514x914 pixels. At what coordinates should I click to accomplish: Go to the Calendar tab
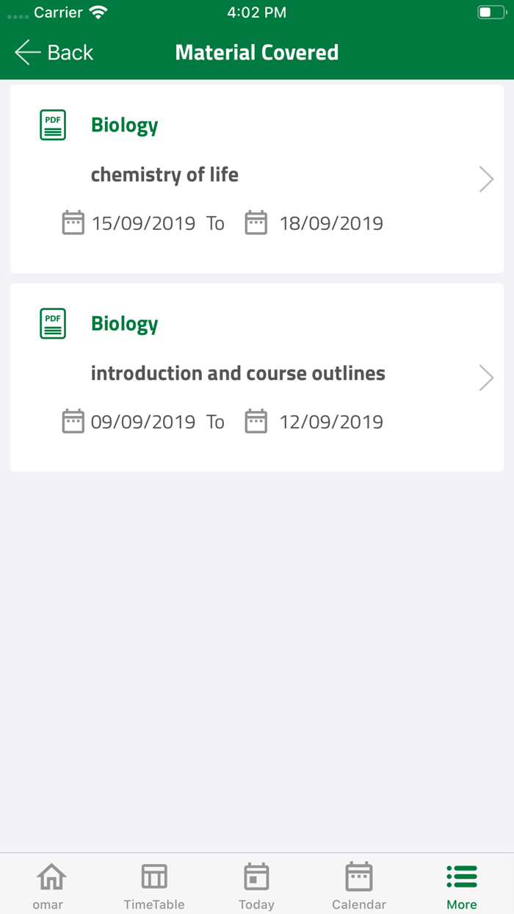(x=359, y=885)
